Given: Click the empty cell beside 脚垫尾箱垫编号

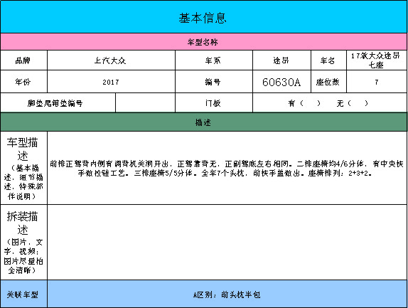Looking at the screenshot, I should 146,103.
